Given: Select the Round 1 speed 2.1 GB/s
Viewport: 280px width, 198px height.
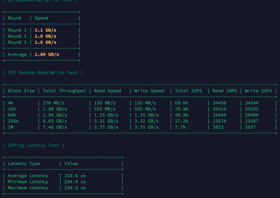Looking at the screenshot, I should click(45, 30).
